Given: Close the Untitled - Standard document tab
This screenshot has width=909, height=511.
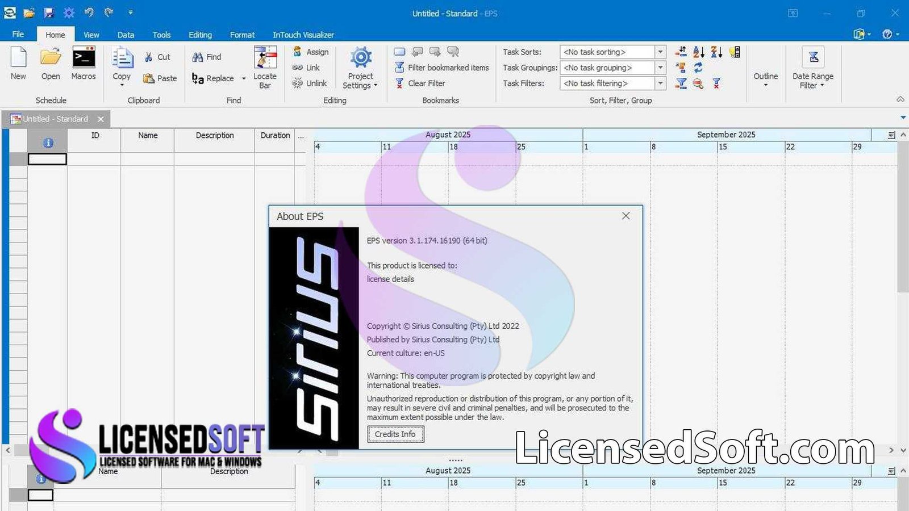Looking at the screenshot, I should pyautogui.click(x=101, y=119).
